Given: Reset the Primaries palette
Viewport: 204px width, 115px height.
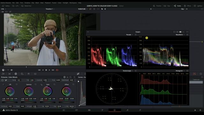Looking at the screenshot, I should click(x=74, y=77).
